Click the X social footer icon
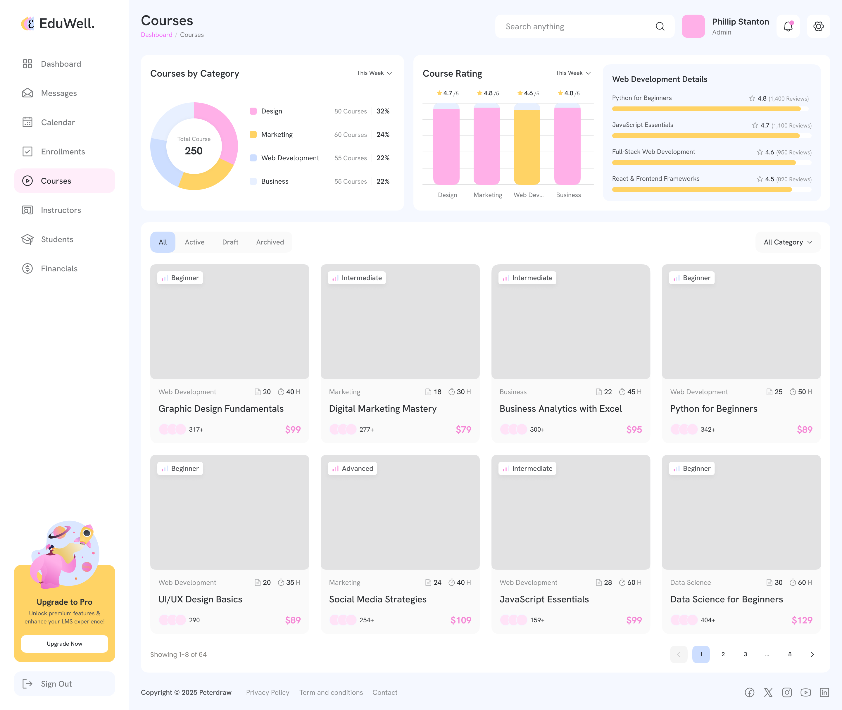 (768, 692)
